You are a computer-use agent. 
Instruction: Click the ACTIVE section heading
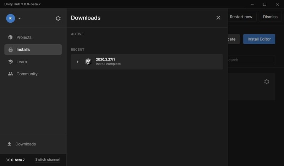point(77,34)
